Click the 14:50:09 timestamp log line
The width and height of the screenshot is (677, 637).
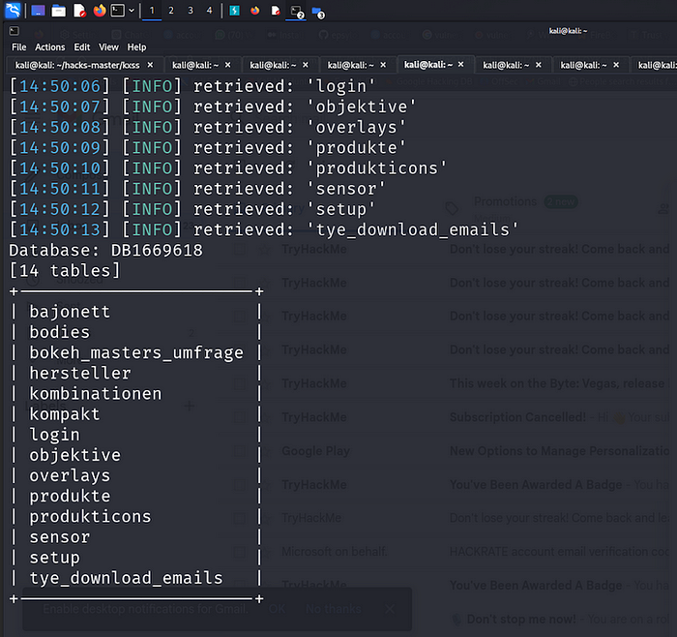click(x=207, y=148)
